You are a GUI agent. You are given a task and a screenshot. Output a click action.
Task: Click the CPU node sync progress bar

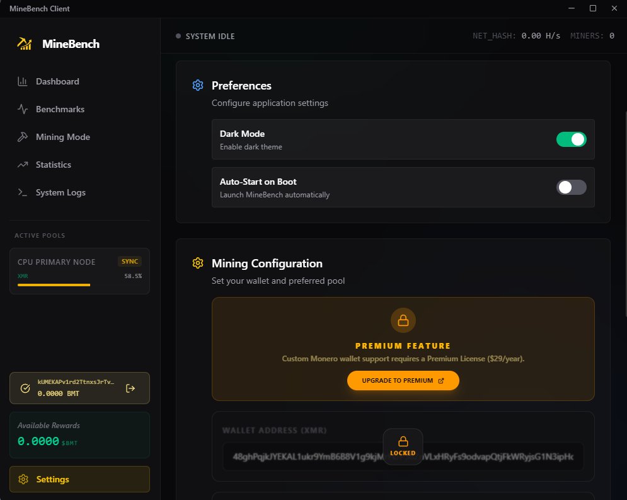(79, 285)
